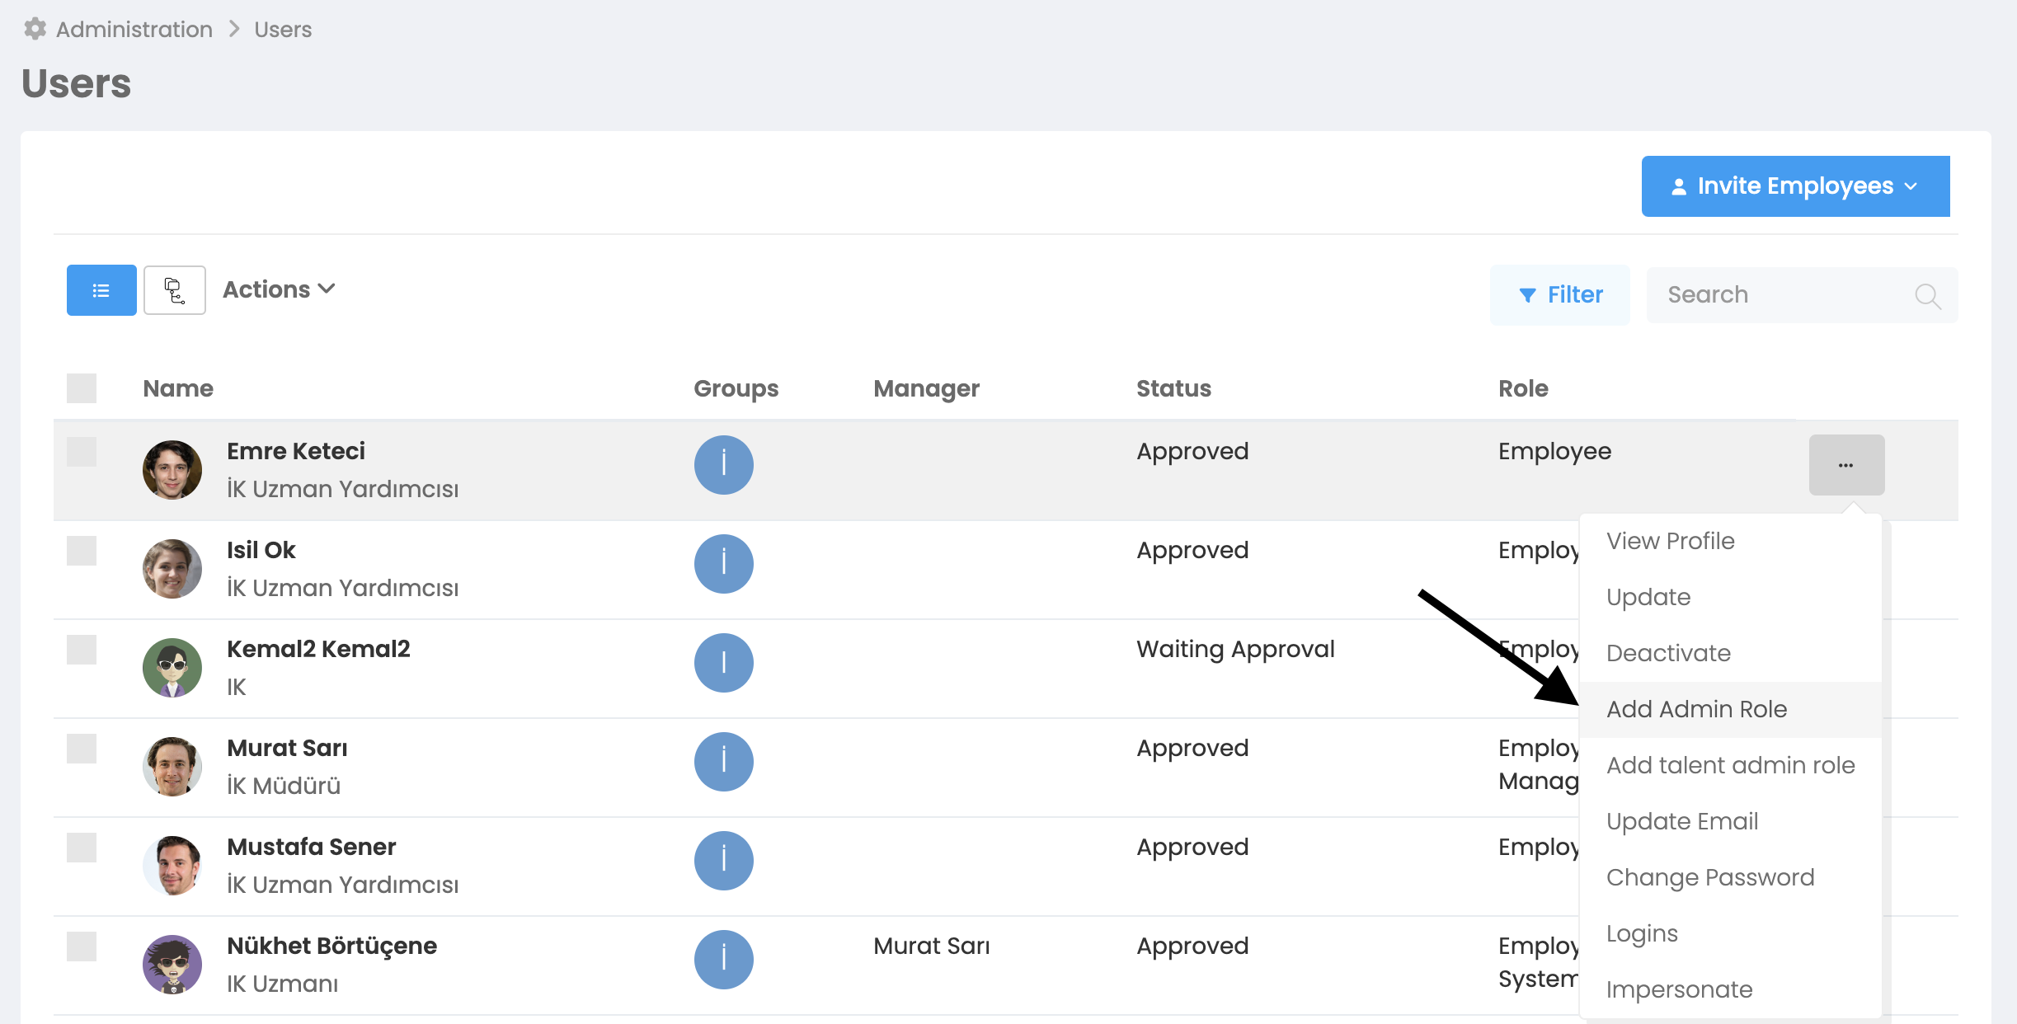2017x1024 pixels.
Task: Select Deactivate in context menu
Action: click(1668, 653)
